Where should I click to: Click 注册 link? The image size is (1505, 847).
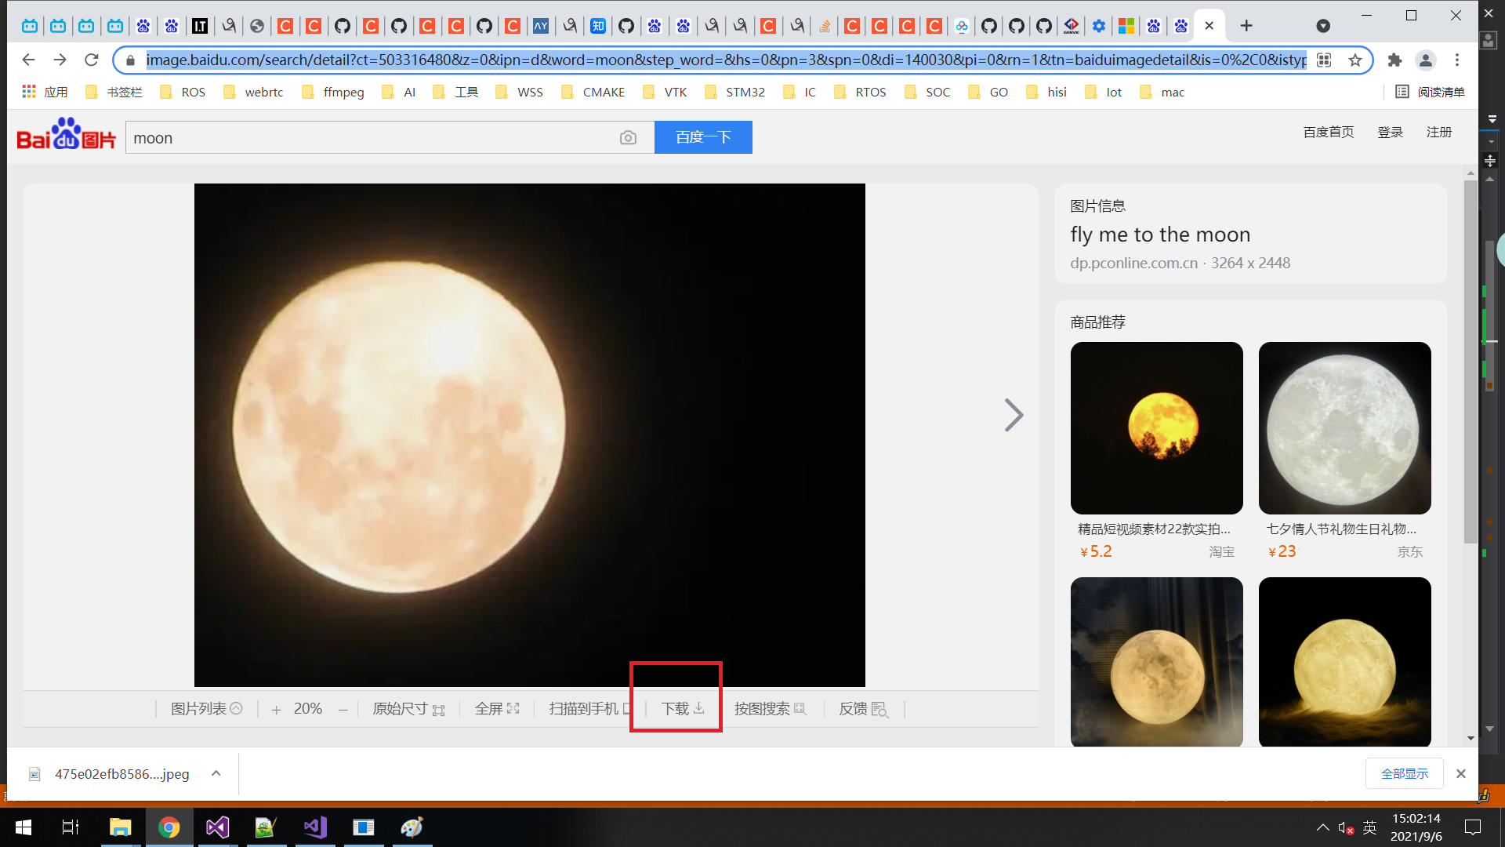click(1439, 133)
